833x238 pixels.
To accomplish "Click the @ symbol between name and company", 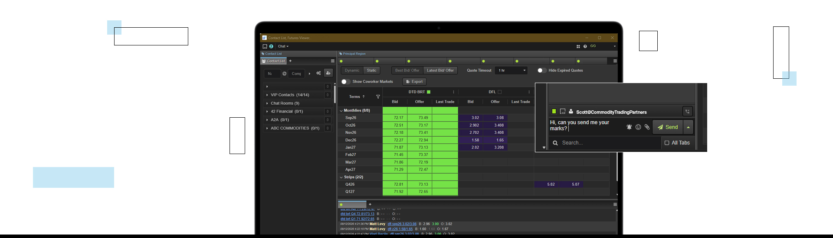I will (285, 74).
